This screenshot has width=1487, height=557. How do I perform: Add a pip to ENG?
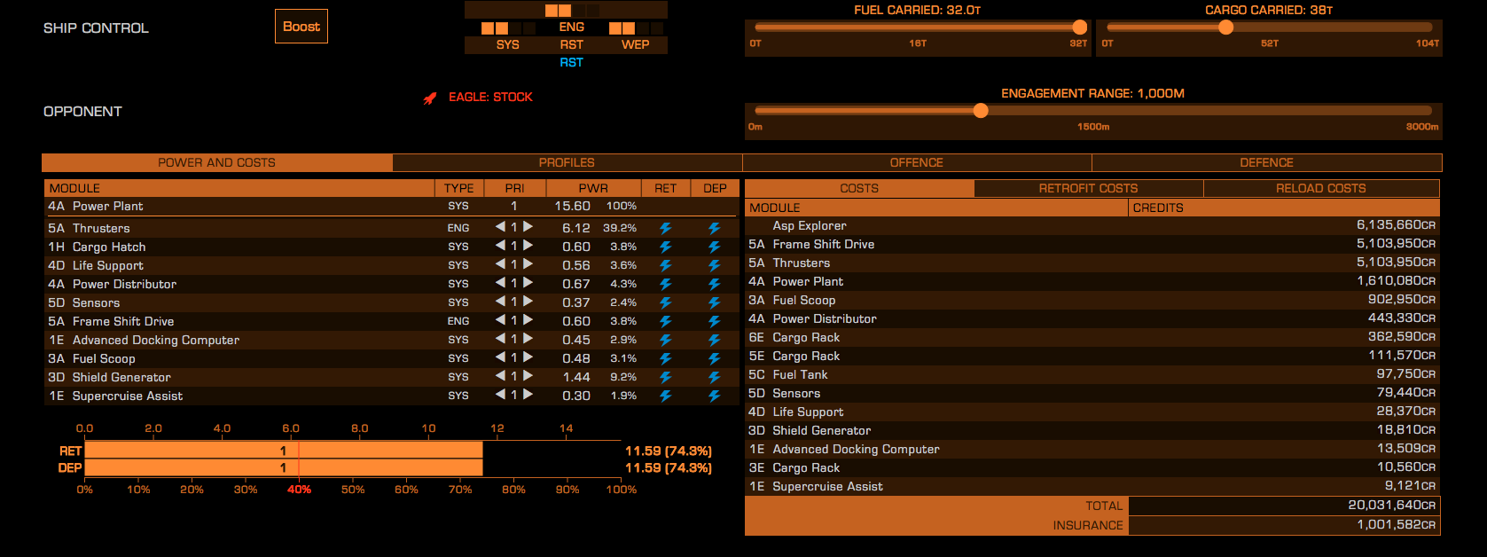click(x=572, y=27)
